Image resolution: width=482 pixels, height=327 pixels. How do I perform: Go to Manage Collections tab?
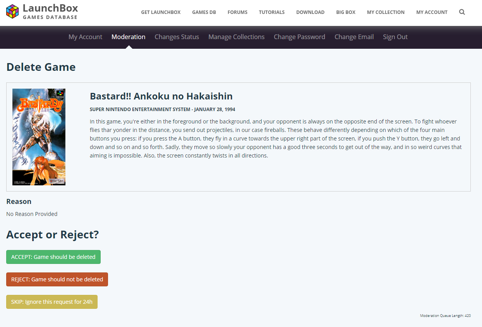point(236,37)
